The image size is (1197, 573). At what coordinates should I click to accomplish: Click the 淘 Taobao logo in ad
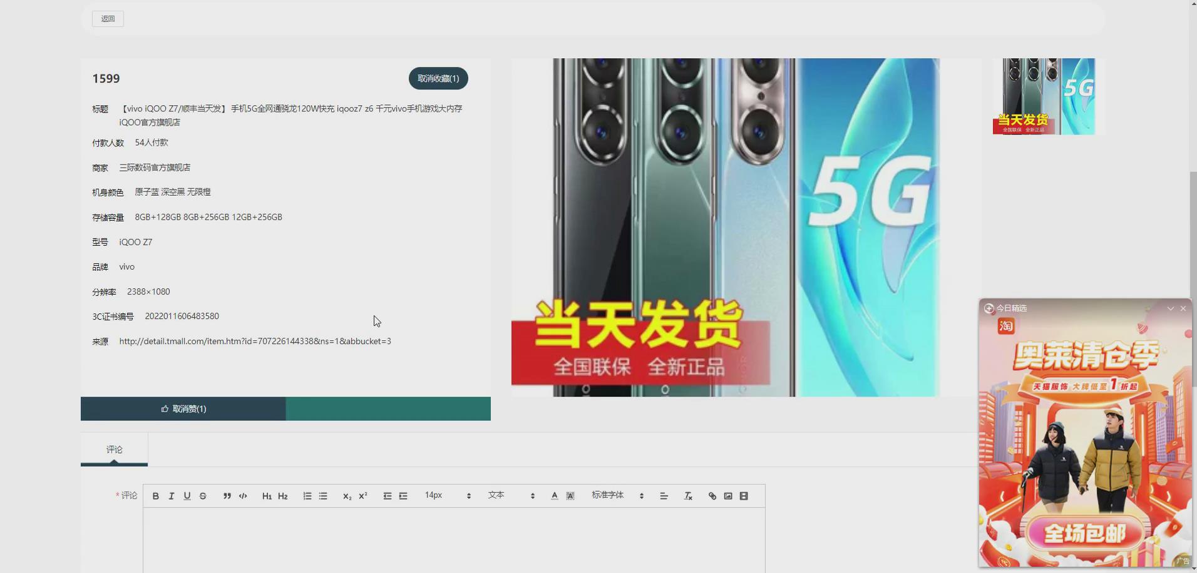click(1006, 326)
